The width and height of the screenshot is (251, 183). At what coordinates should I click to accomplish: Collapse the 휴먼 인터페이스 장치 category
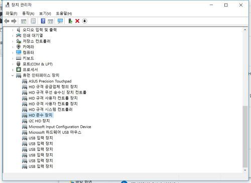[x=13, y=75]
